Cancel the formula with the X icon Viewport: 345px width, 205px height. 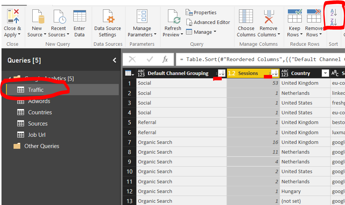click(x=132, y=59)
